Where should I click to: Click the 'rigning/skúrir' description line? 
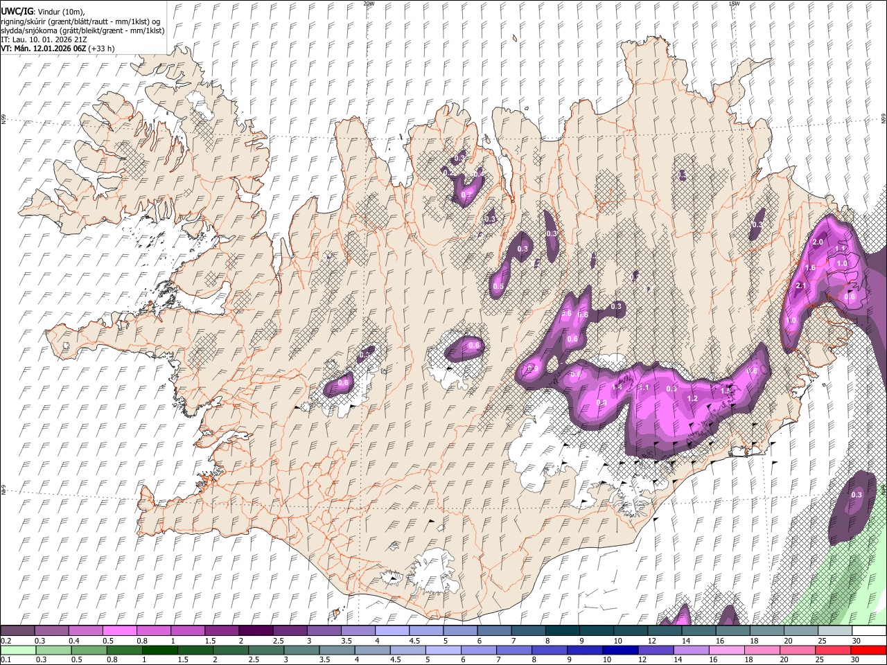pos(80,21)
